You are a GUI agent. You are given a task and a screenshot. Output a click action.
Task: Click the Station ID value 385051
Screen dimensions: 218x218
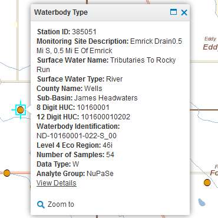pos(84,32)
